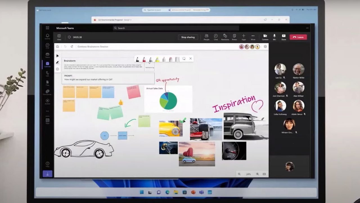Open Calendar from the Teams sidebar
The width and height of the screenshot is (360, 203).
click(48, 64)
